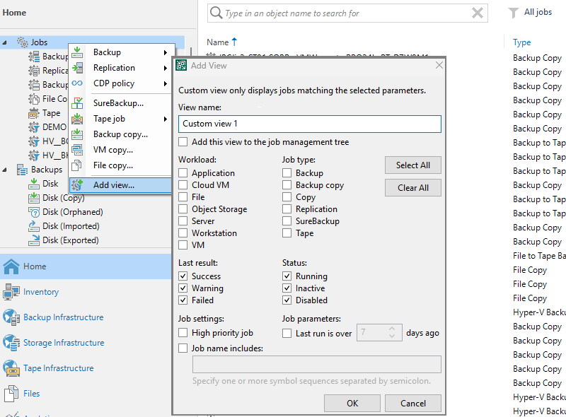Collapse the Jobs tree node
566x417 pixels.
click(5, 42)
